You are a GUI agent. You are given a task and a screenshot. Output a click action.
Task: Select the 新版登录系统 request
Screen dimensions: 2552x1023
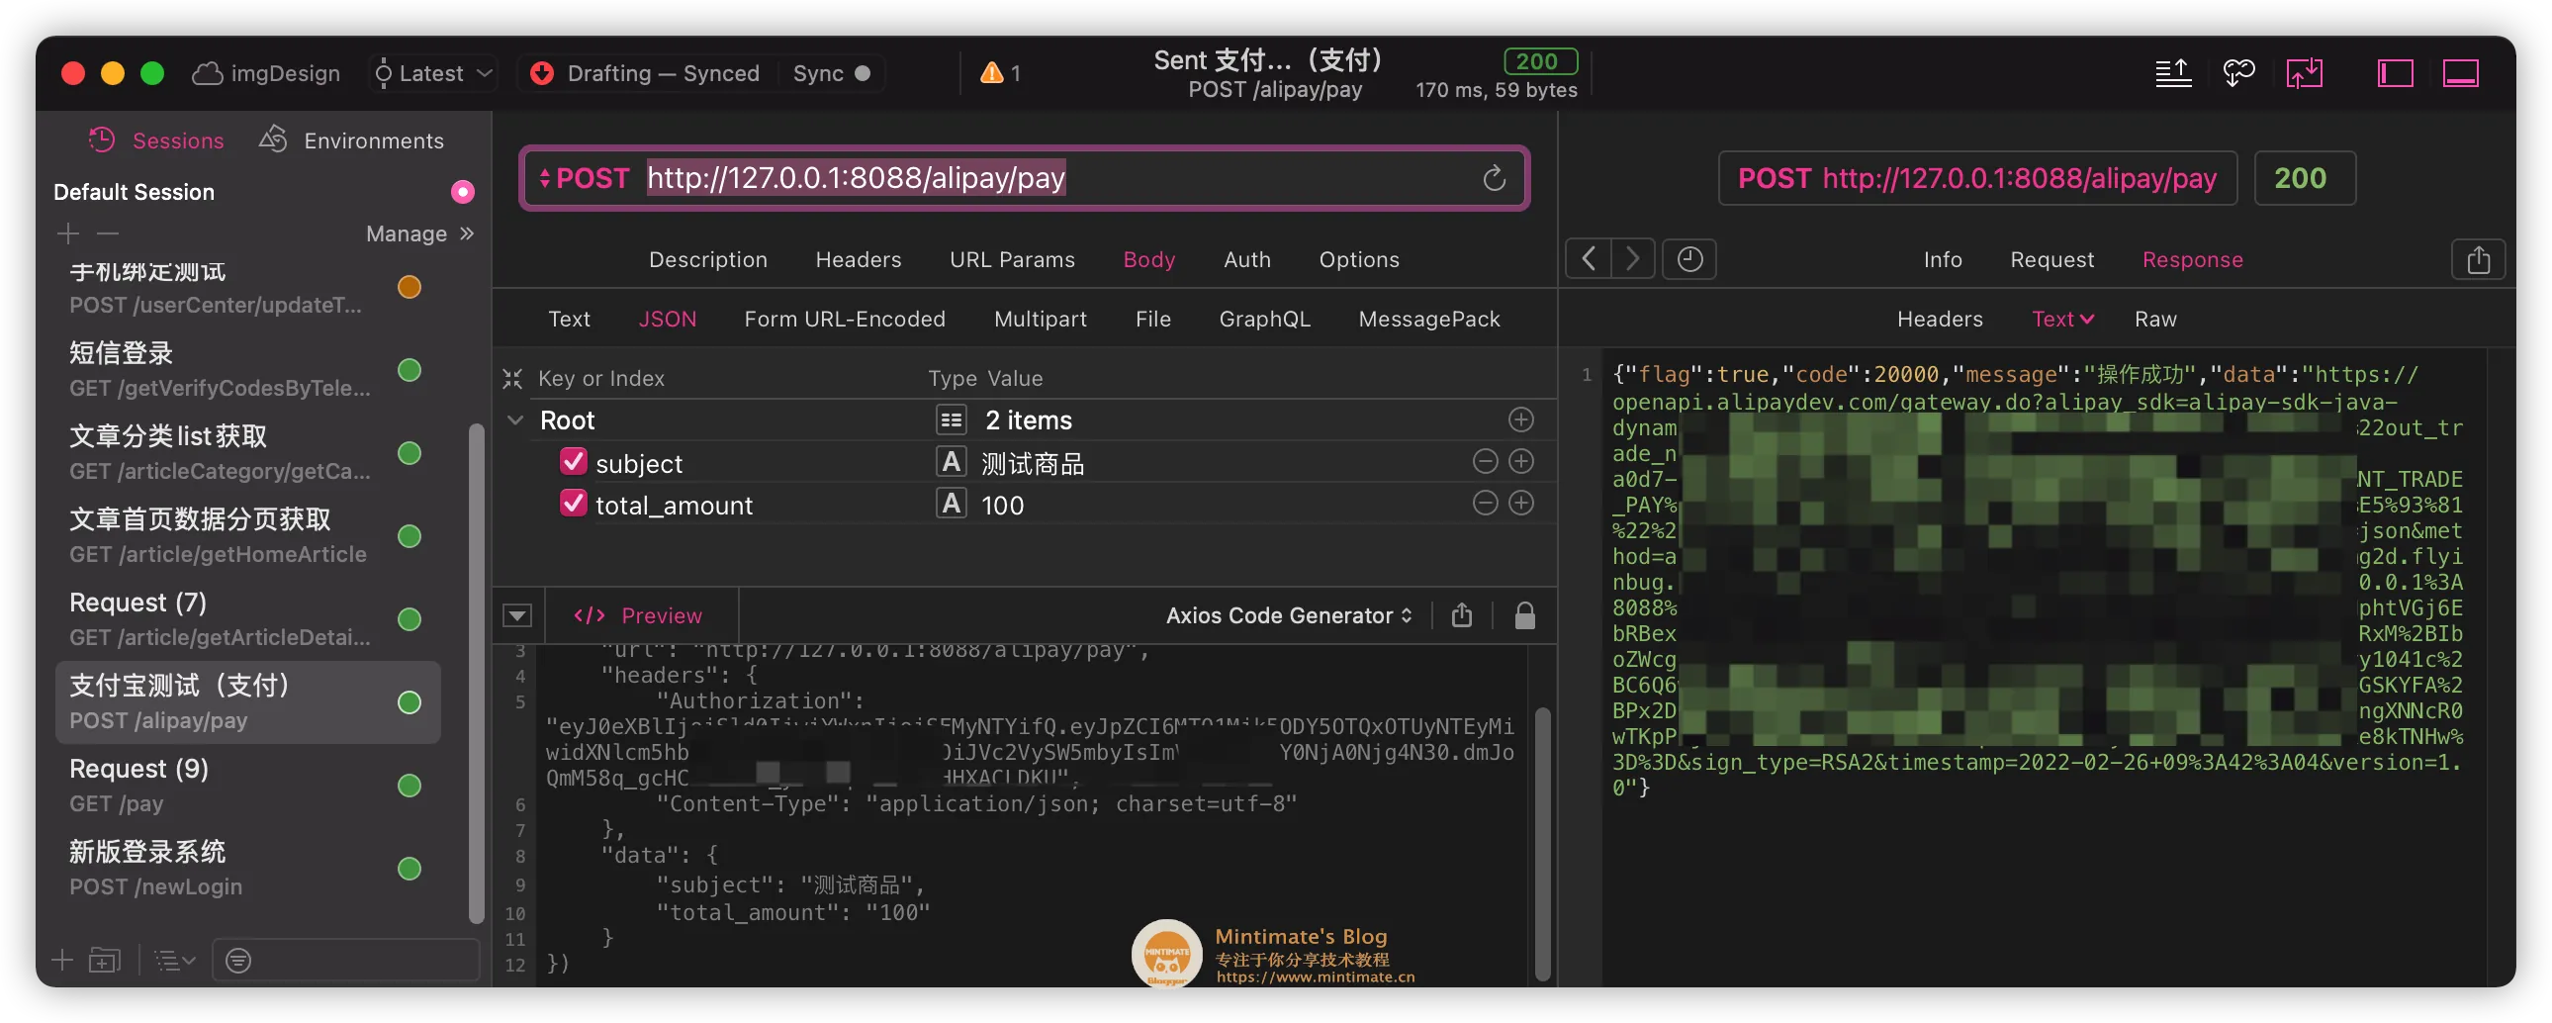[x=247, y=869]
